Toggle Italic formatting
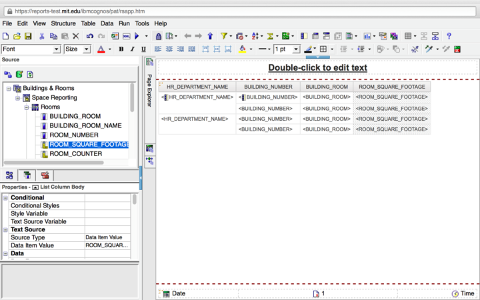480x300 pixels. pyautogui.click(x=133, y=49)
